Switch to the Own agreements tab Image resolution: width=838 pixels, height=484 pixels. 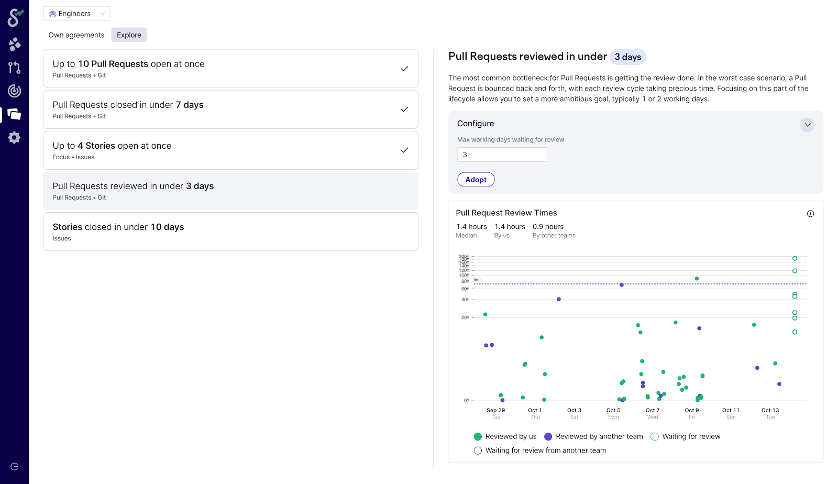[76, 35]
